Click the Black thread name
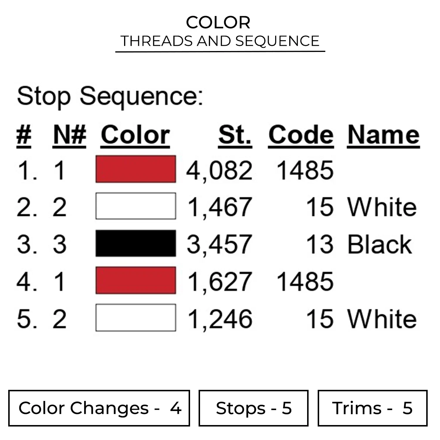Image resolution: width=440 pixels, height=440 pixels. (x=380, y=244)
